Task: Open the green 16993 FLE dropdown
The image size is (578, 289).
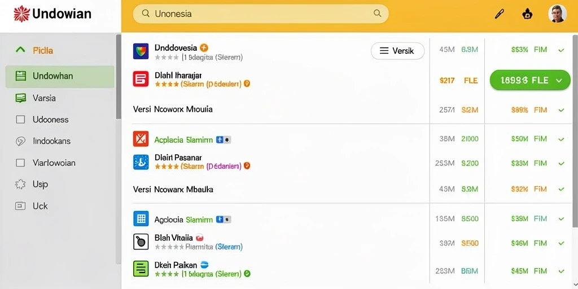Action: [529, 80]
